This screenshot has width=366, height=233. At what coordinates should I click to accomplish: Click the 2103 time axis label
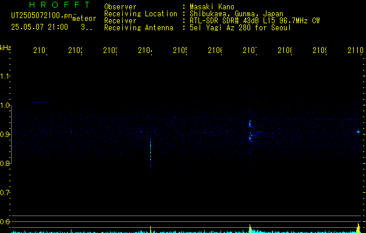pyautogui.click(x=111, y=50)
